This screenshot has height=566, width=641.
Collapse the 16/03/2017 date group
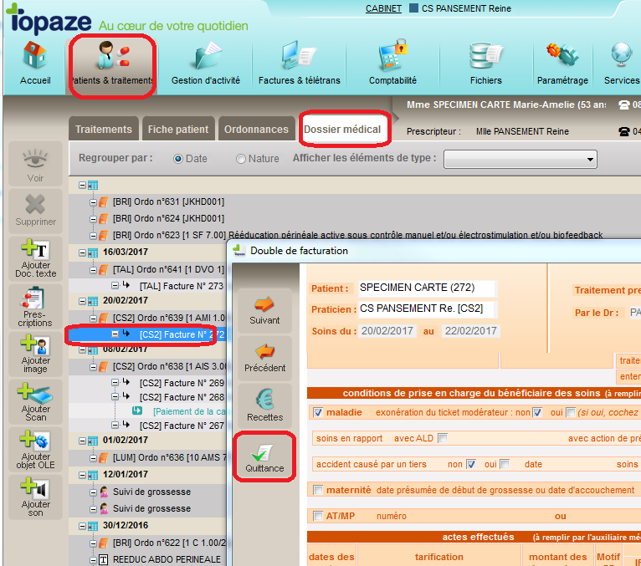point(82,252)
